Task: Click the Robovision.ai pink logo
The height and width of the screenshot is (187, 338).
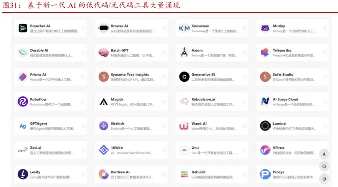Action: [184, 101]
